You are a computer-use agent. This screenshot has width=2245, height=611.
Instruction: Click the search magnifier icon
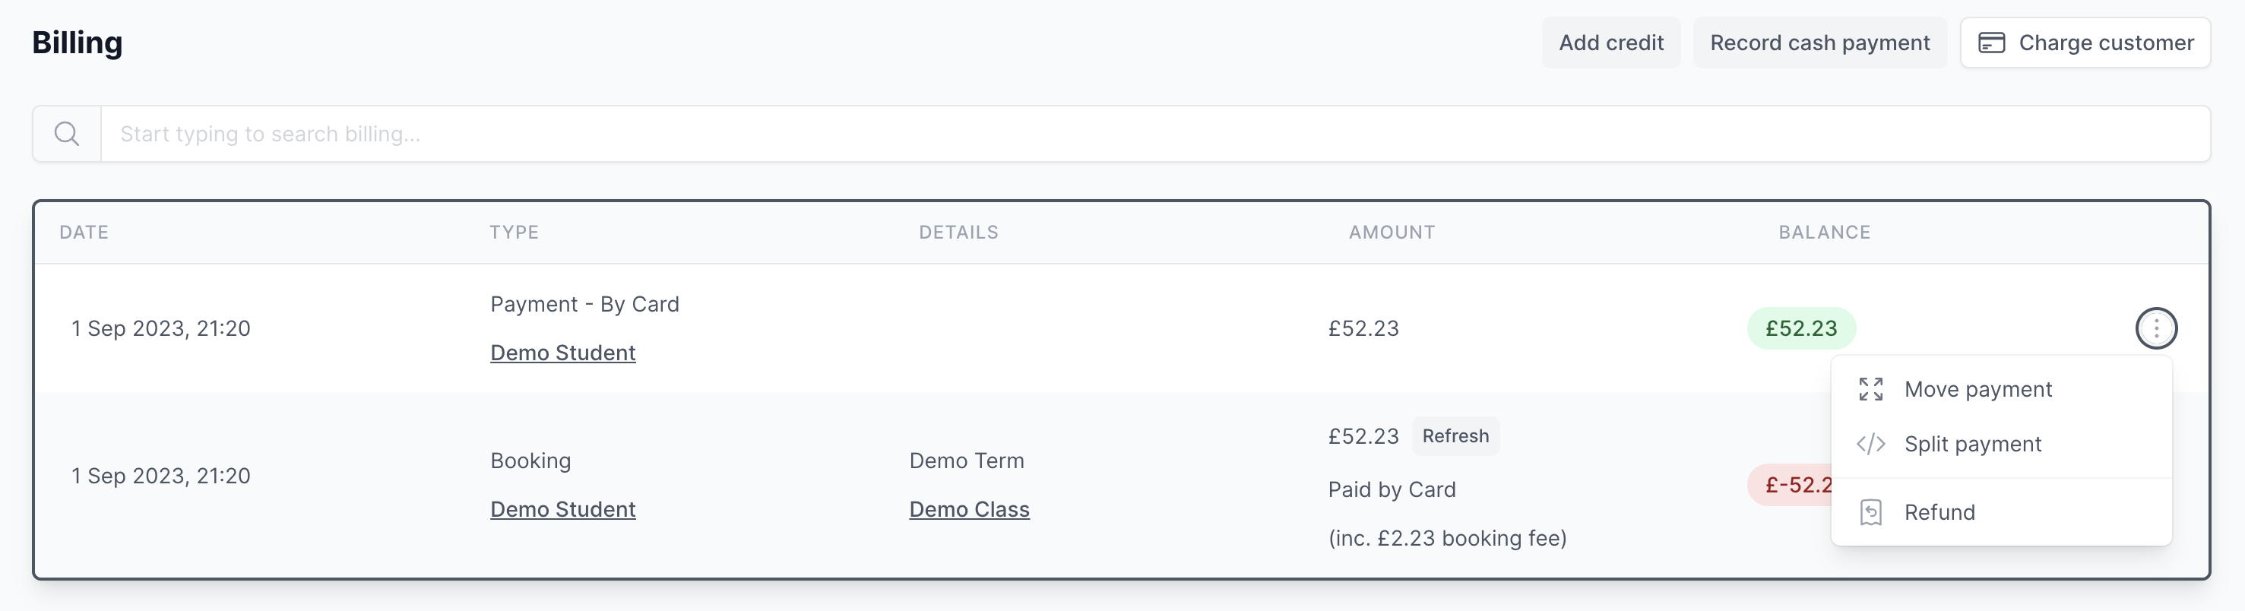(67, 133)
